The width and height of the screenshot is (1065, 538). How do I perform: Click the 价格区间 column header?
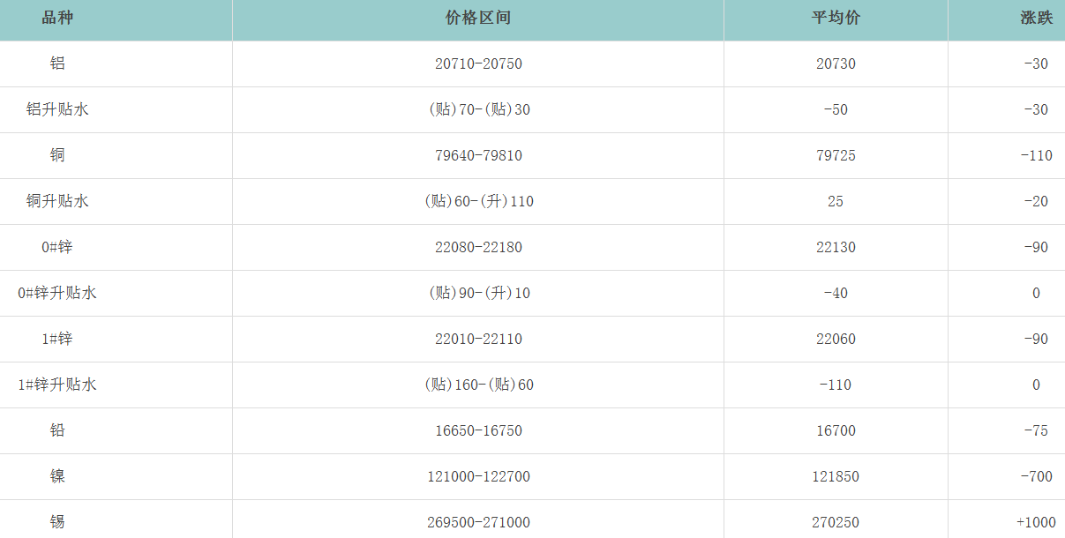478,19
